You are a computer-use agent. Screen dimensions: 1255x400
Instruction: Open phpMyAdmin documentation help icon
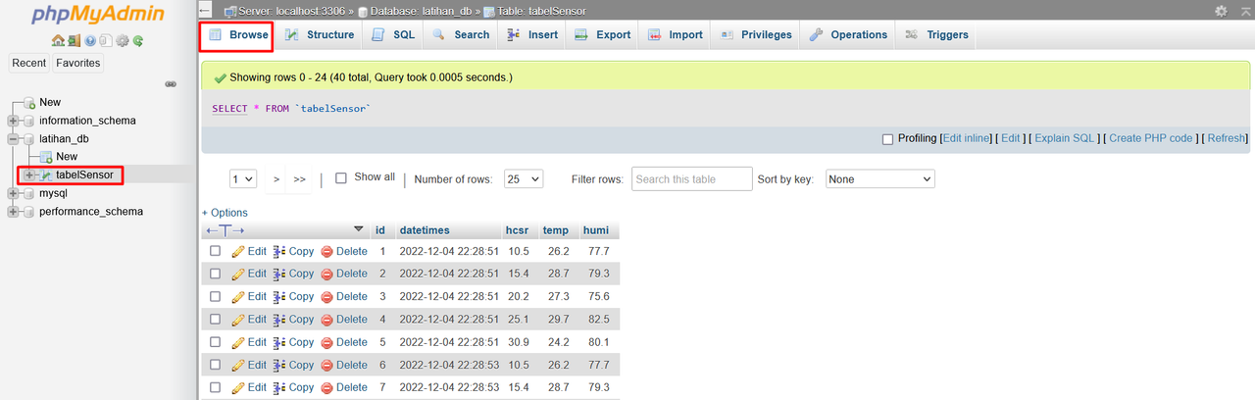coord(90,41)
